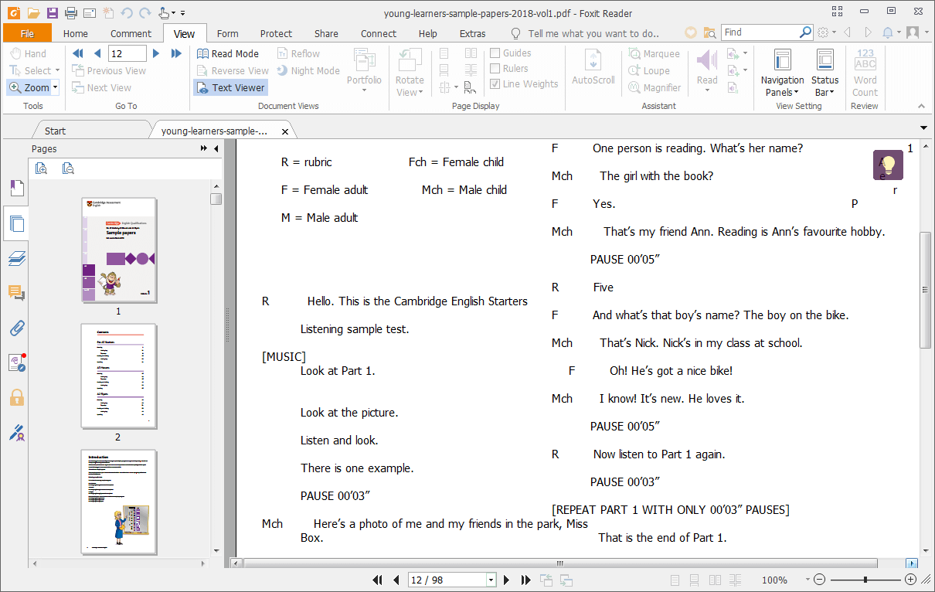935x592 pixels.
Task: Open the Attachments paperclip panel
Action: click(x=16, y=328)
